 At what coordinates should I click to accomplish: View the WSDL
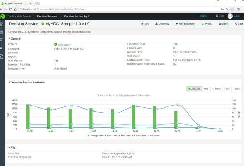[x=207, y=24]
